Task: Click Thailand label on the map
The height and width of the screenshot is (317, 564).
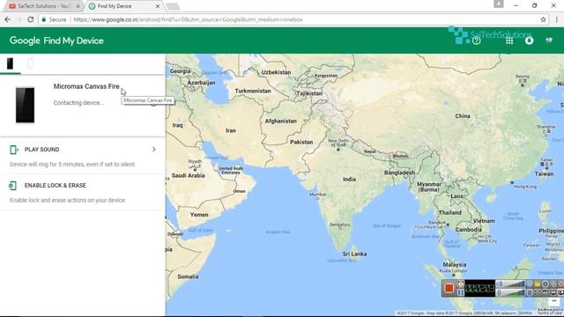Action: [450, 212]
